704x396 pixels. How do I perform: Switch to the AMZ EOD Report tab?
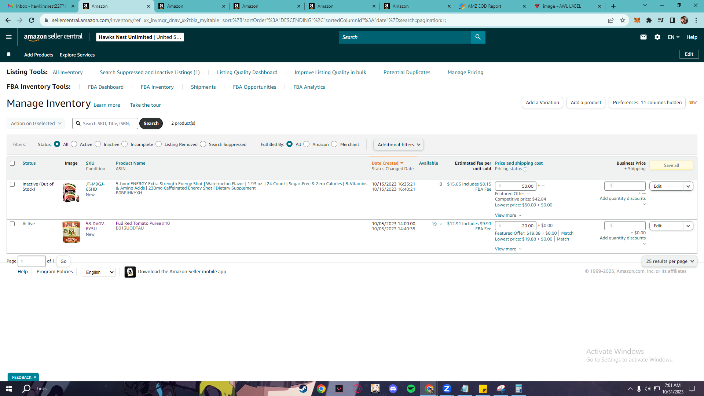[x=492, y=6]
